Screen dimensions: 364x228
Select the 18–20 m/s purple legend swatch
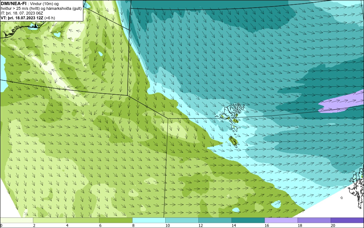tap(314, 220)
